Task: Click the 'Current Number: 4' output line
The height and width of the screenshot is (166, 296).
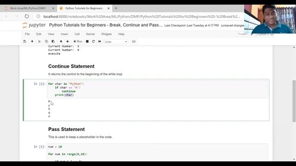Action: [x=64, y=50]
